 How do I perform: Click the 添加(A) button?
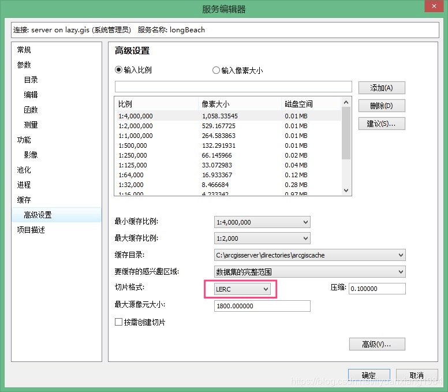coord(382,88)
